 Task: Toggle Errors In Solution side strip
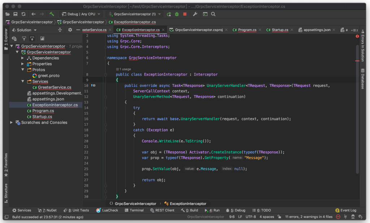pyautogui.click(x=363, y=46)
